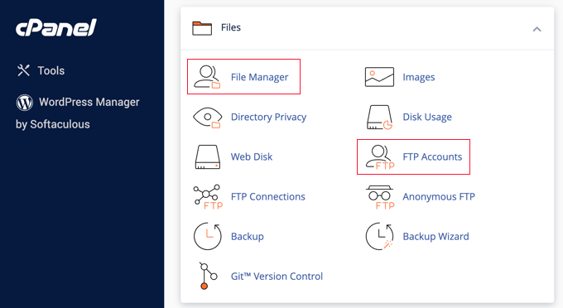Collapse the Files section with the chevron
Image resolution: width=563 pixels, height=308 pixels.
(x=537, y=29)
